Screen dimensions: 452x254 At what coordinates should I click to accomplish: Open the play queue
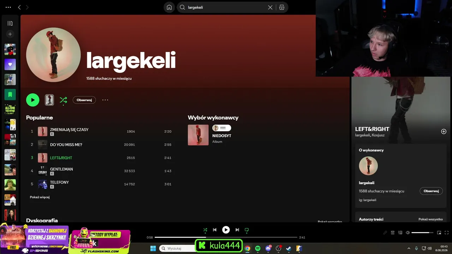(x=393, y=233)
